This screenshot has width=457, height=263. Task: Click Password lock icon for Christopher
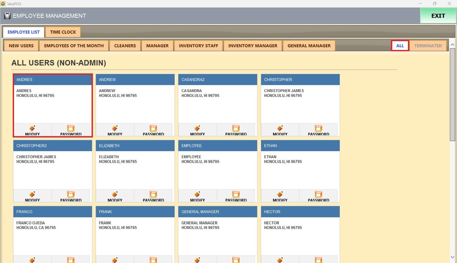tap(318, 128)
